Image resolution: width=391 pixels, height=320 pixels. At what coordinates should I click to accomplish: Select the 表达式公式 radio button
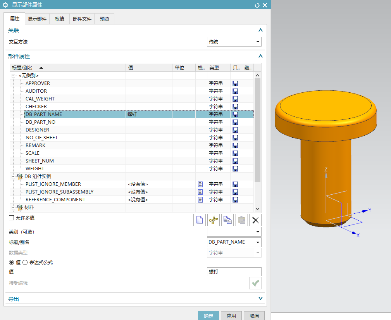point(25,262)
